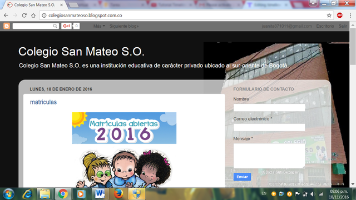Go back with the browser back arrow
The image size is (356, 200).
click(x=6, y=16)
